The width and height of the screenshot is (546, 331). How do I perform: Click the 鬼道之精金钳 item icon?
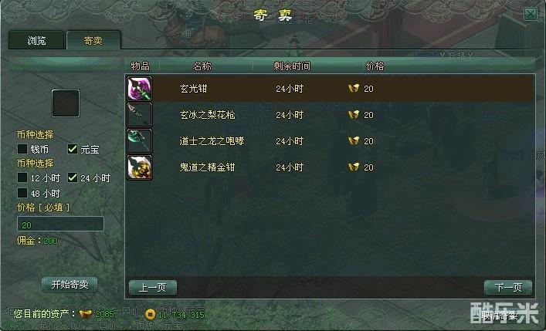click(x=139, y=167)
